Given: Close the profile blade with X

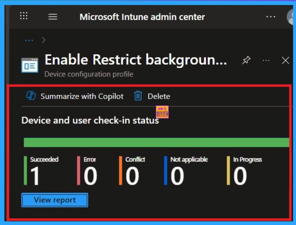Looking at the screenshot, I should (285, 61).
